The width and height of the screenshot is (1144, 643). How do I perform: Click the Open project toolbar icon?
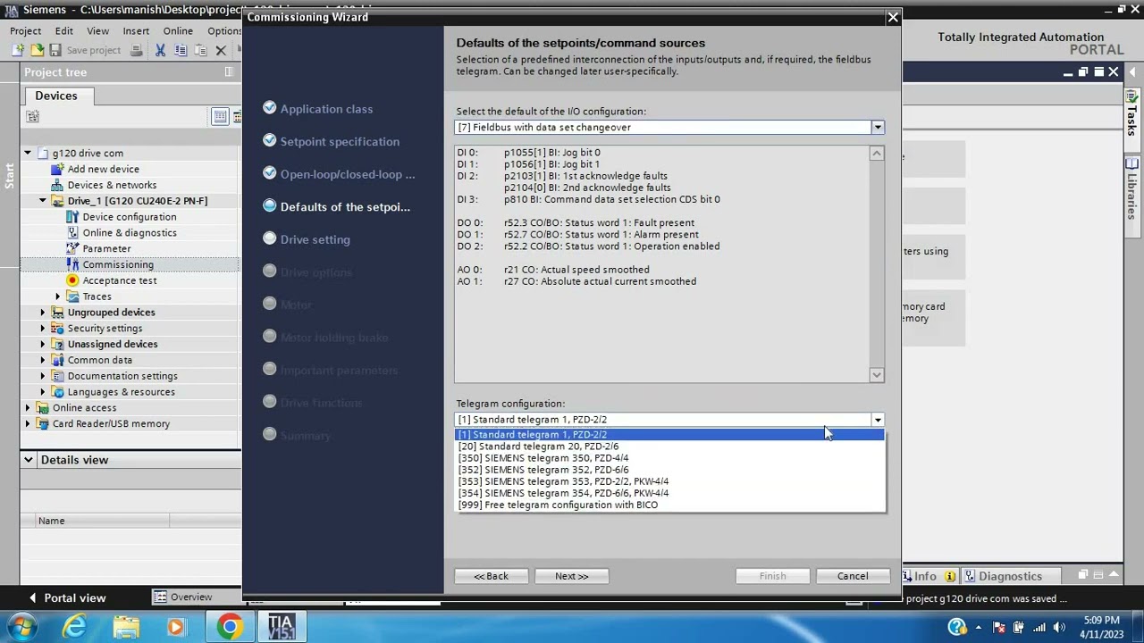37,51
